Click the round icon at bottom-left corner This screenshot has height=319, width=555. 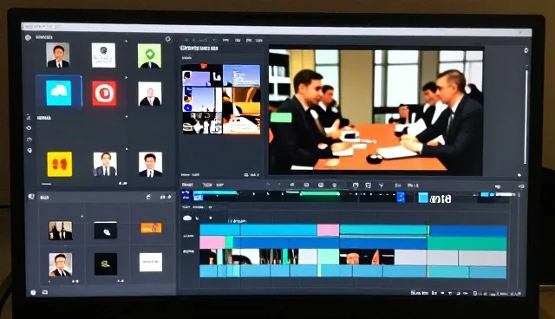pyautogui.click(x=33, y=292)
